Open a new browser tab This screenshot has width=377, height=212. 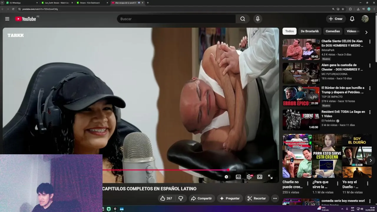[148, 3]
